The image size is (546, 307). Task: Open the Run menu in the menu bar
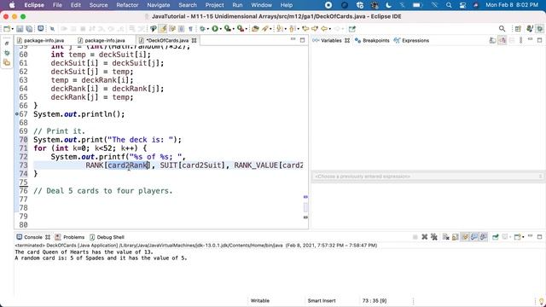pos(237,5)
